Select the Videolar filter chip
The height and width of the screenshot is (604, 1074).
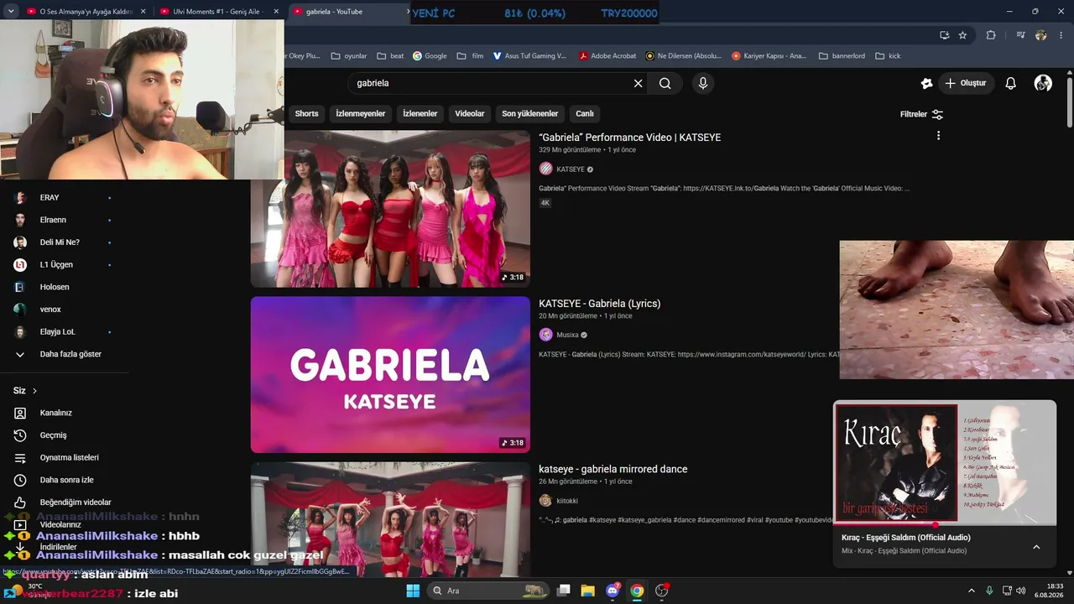470,113
